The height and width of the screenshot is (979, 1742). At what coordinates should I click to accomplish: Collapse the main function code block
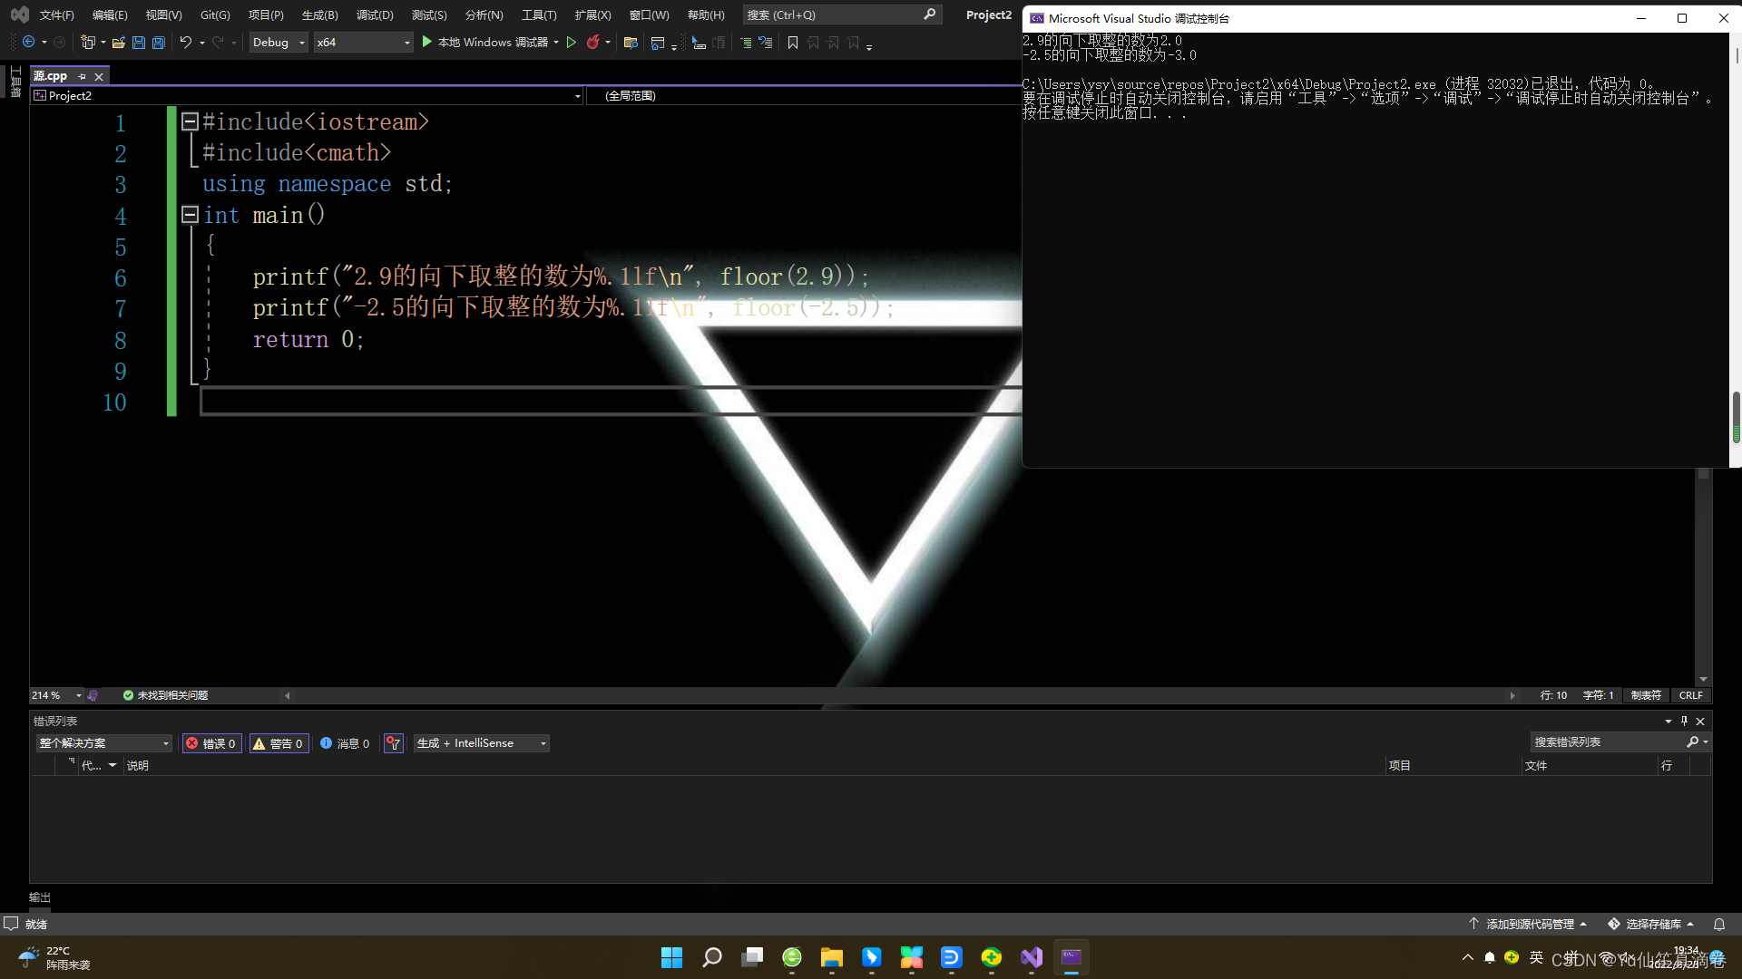190,215
